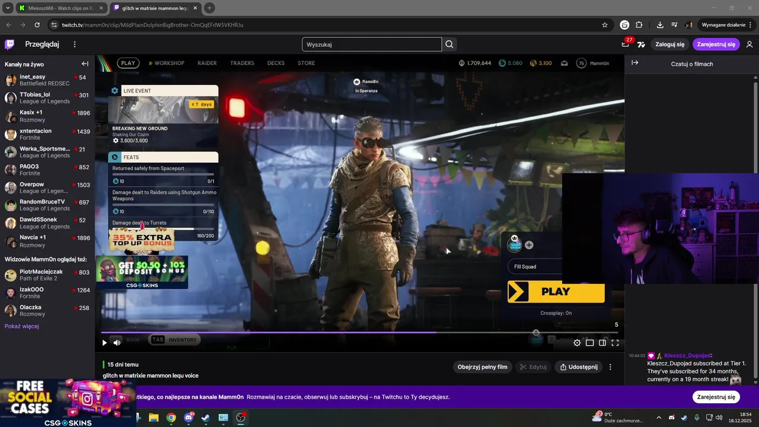Open Discord from the taskbar
This screenshot has width=759, height=427.
click(x=189, y=418)
